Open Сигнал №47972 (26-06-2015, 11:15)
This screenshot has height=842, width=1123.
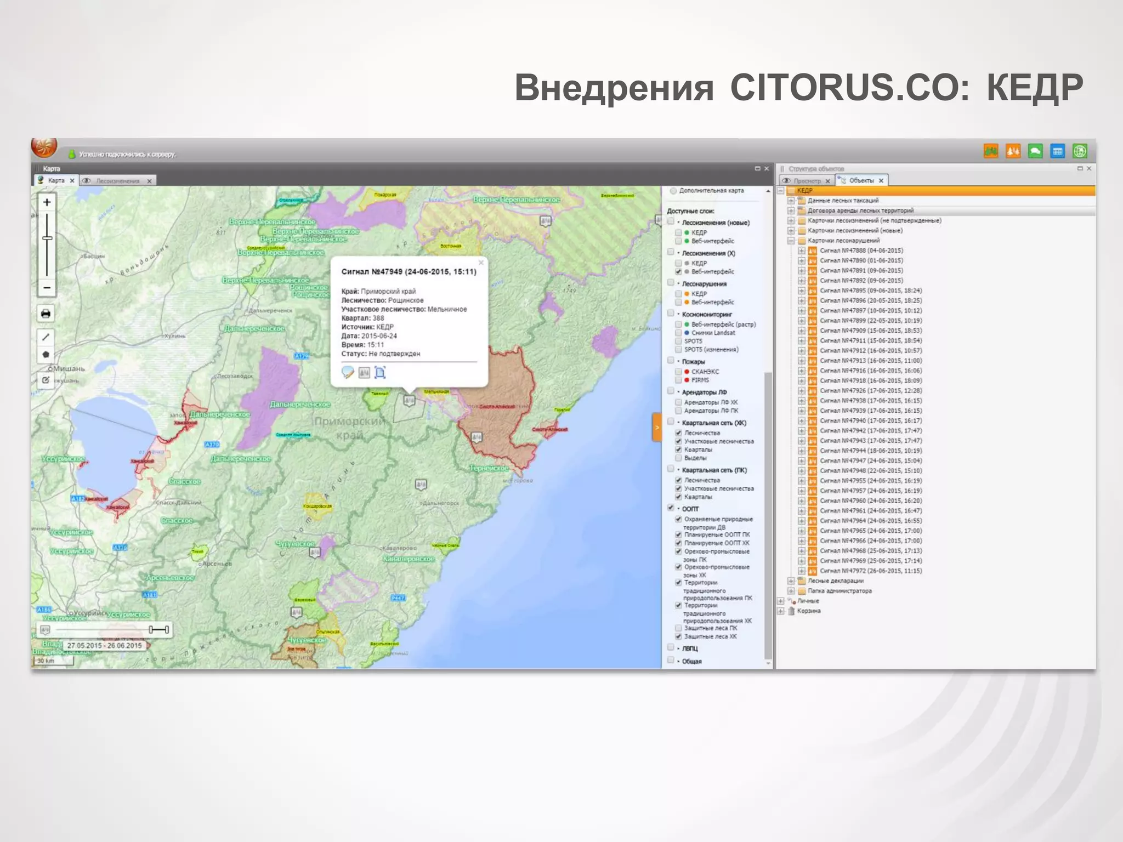tap(871, 571)
